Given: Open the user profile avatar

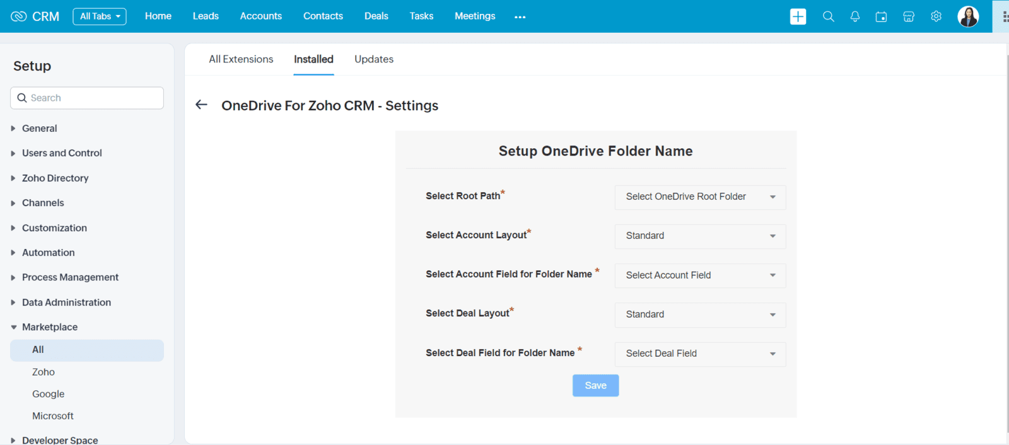Looking at the screenshot, I should tap(968, 16).
